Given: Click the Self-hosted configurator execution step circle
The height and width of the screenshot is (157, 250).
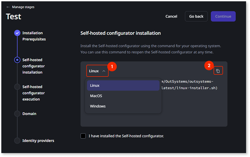Looking at the screenshot, I should click(x=17, y=87).
